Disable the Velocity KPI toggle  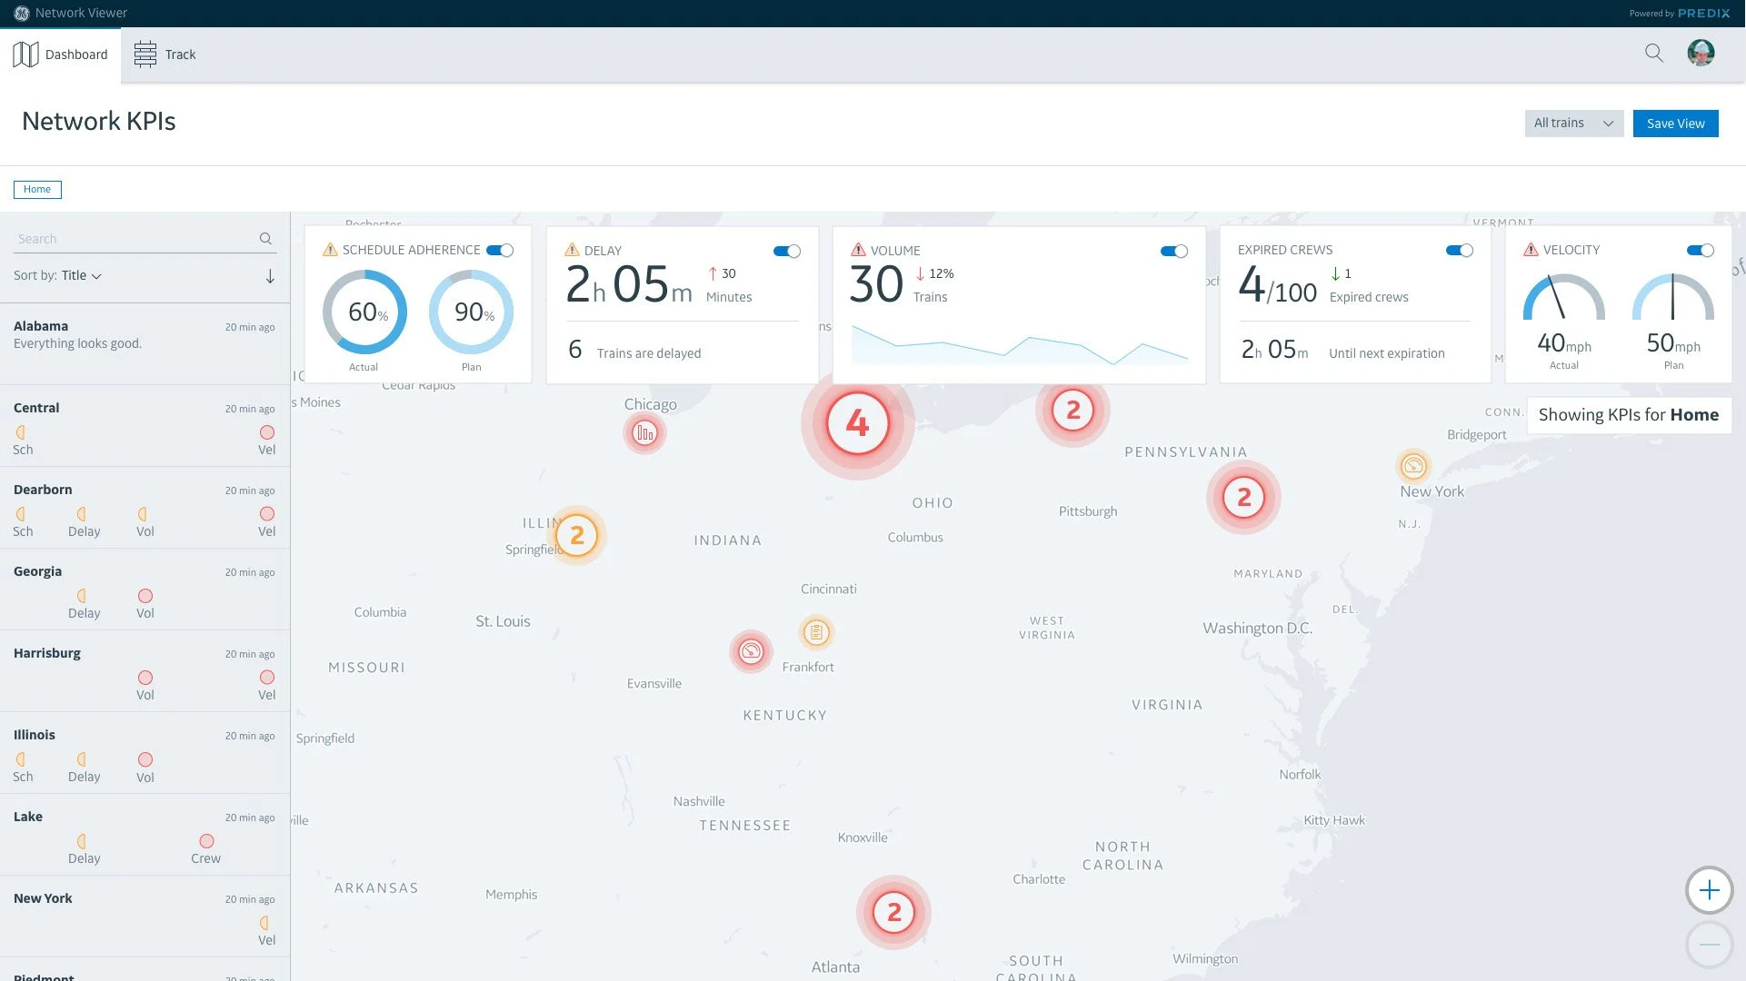(x=1700, y=250)
